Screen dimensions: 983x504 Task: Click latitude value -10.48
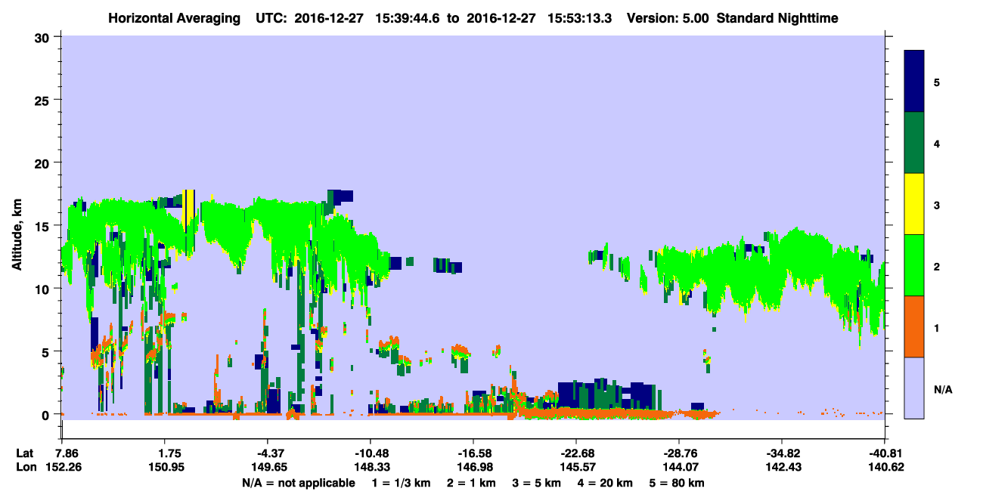click(370, 454)
